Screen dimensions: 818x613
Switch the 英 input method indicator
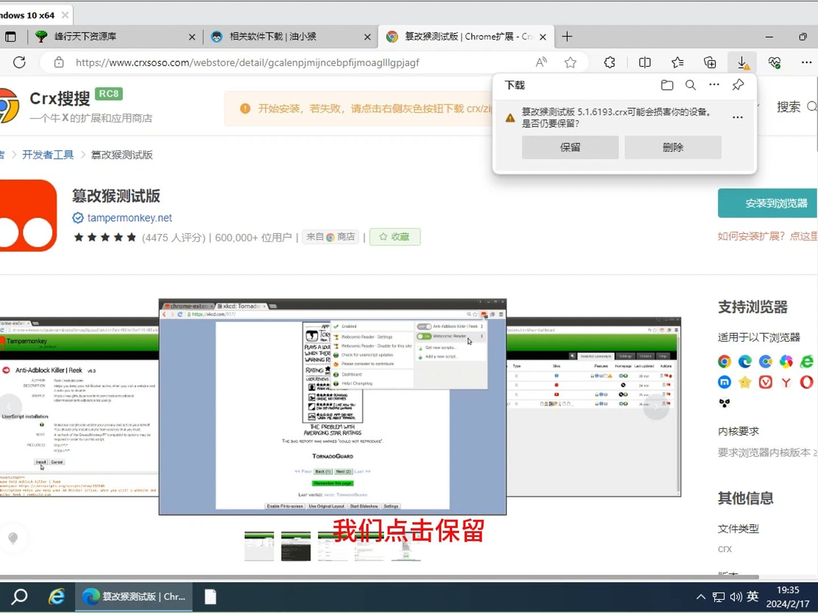pyautogui.click(x=753, y=597)
